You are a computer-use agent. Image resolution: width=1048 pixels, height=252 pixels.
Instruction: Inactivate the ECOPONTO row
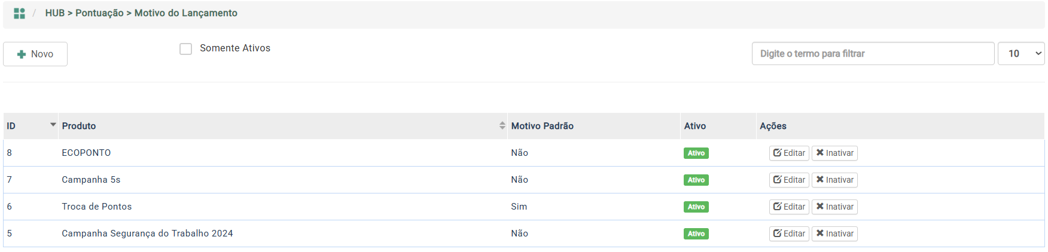pos(834,153)
